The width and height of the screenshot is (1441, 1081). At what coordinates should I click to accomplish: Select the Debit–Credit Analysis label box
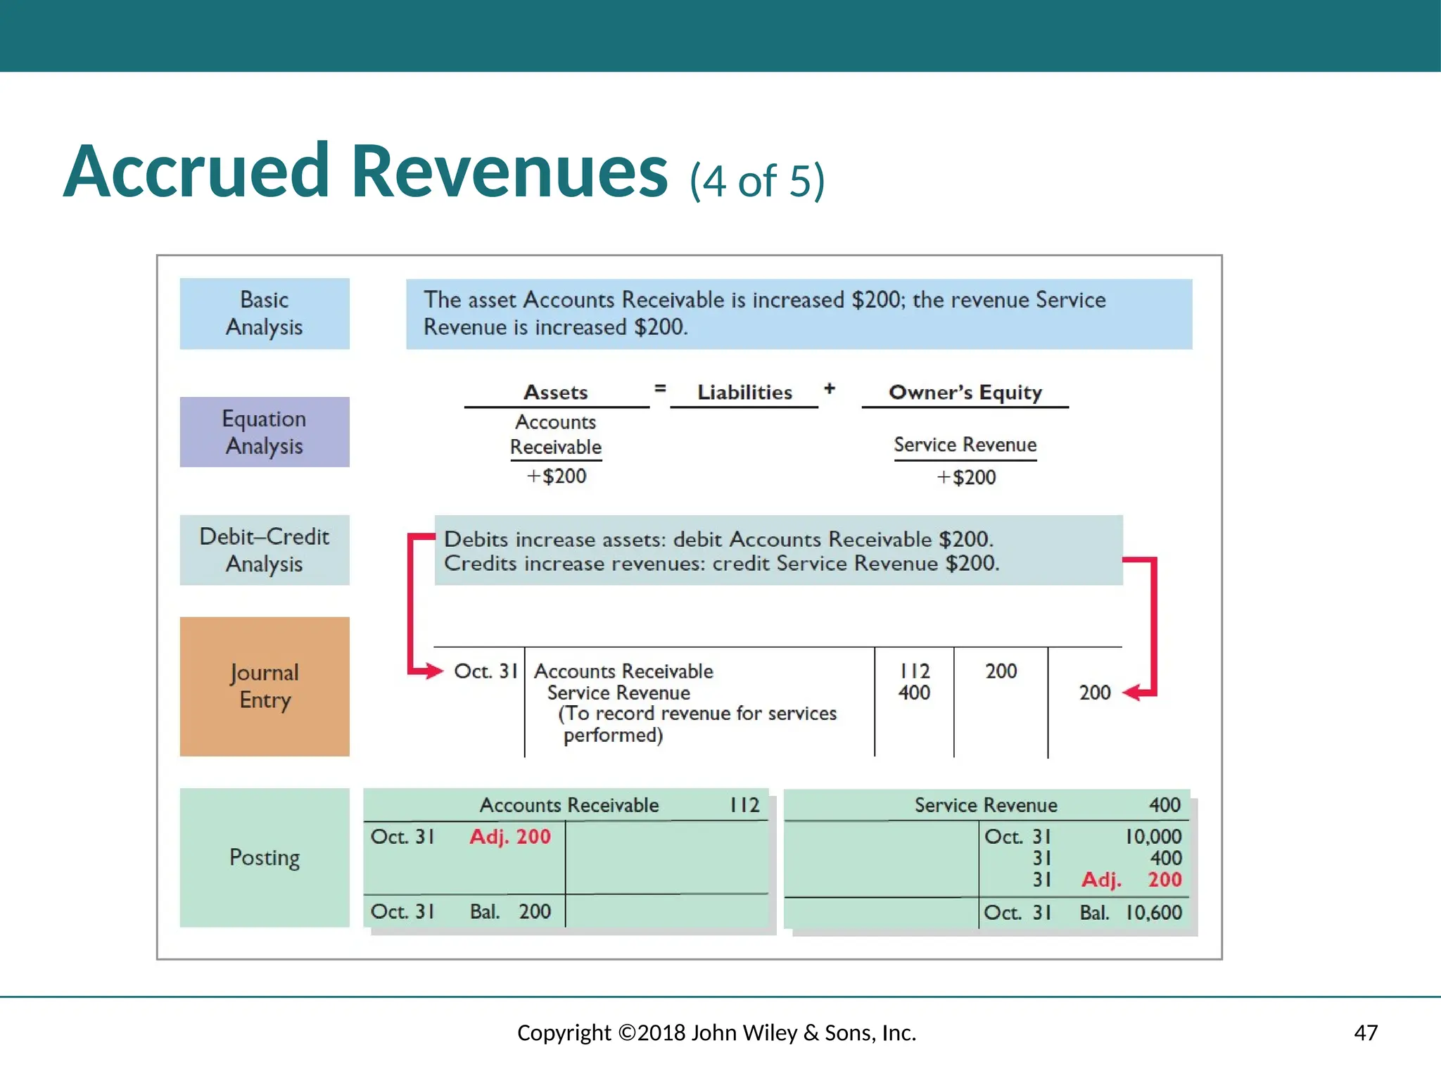[x=265, y=550]
